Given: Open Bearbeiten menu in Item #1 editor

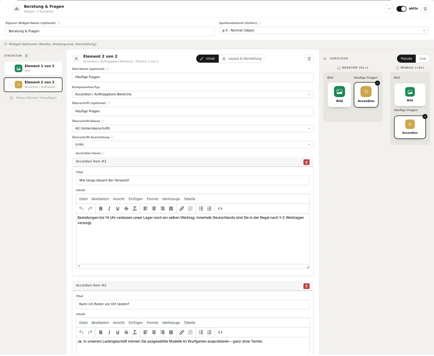Looking at the screenshot, I should tap(100, 199).
